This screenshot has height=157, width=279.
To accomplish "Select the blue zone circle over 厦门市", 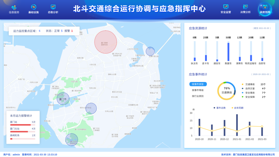I will click(63, 99).
